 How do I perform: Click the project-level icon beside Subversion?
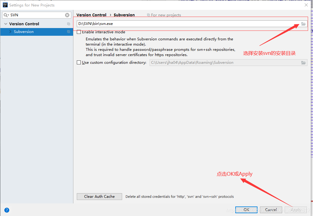pos(69,32)
